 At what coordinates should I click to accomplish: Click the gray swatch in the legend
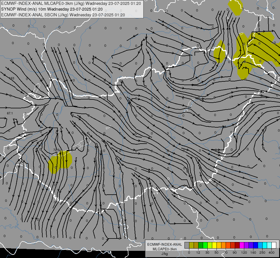(187, 245)
